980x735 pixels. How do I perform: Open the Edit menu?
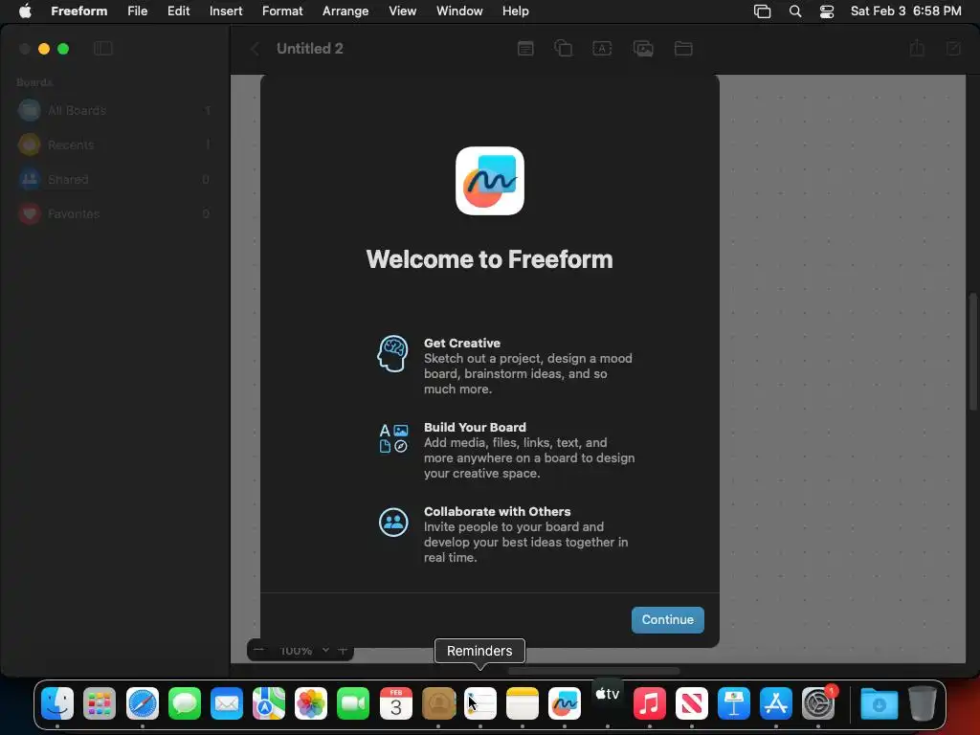[x=178, y=11]
